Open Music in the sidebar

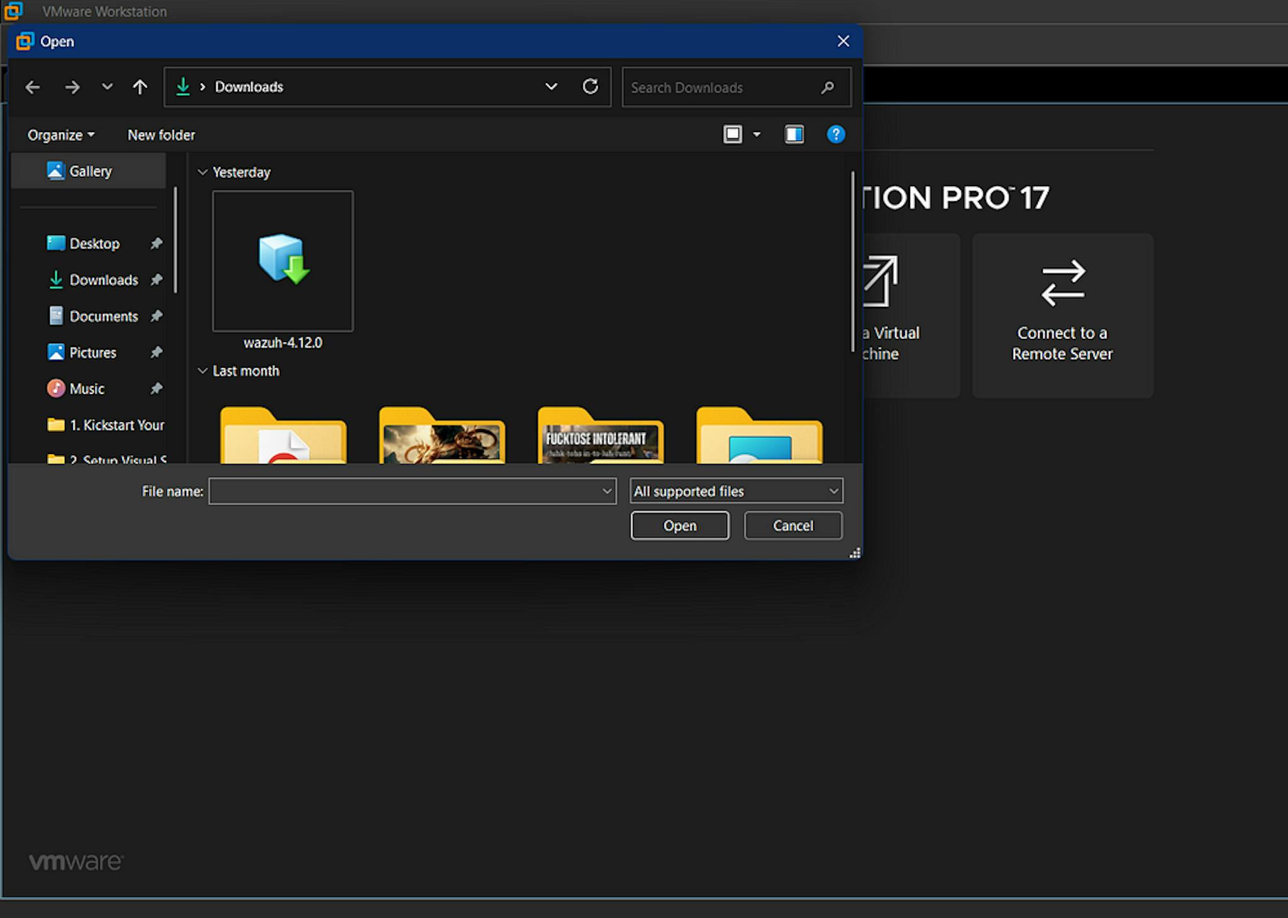(87, 389)
